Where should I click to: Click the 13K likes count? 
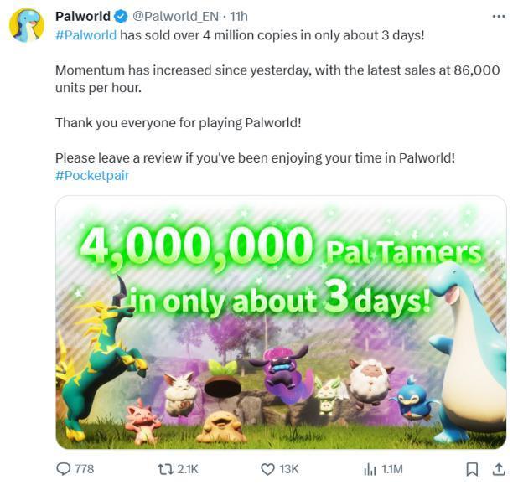[x=288, y=469]
